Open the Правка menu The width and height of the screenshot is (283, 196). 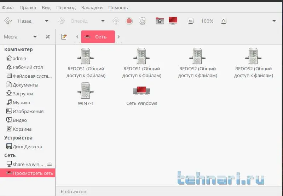(28, 8)
